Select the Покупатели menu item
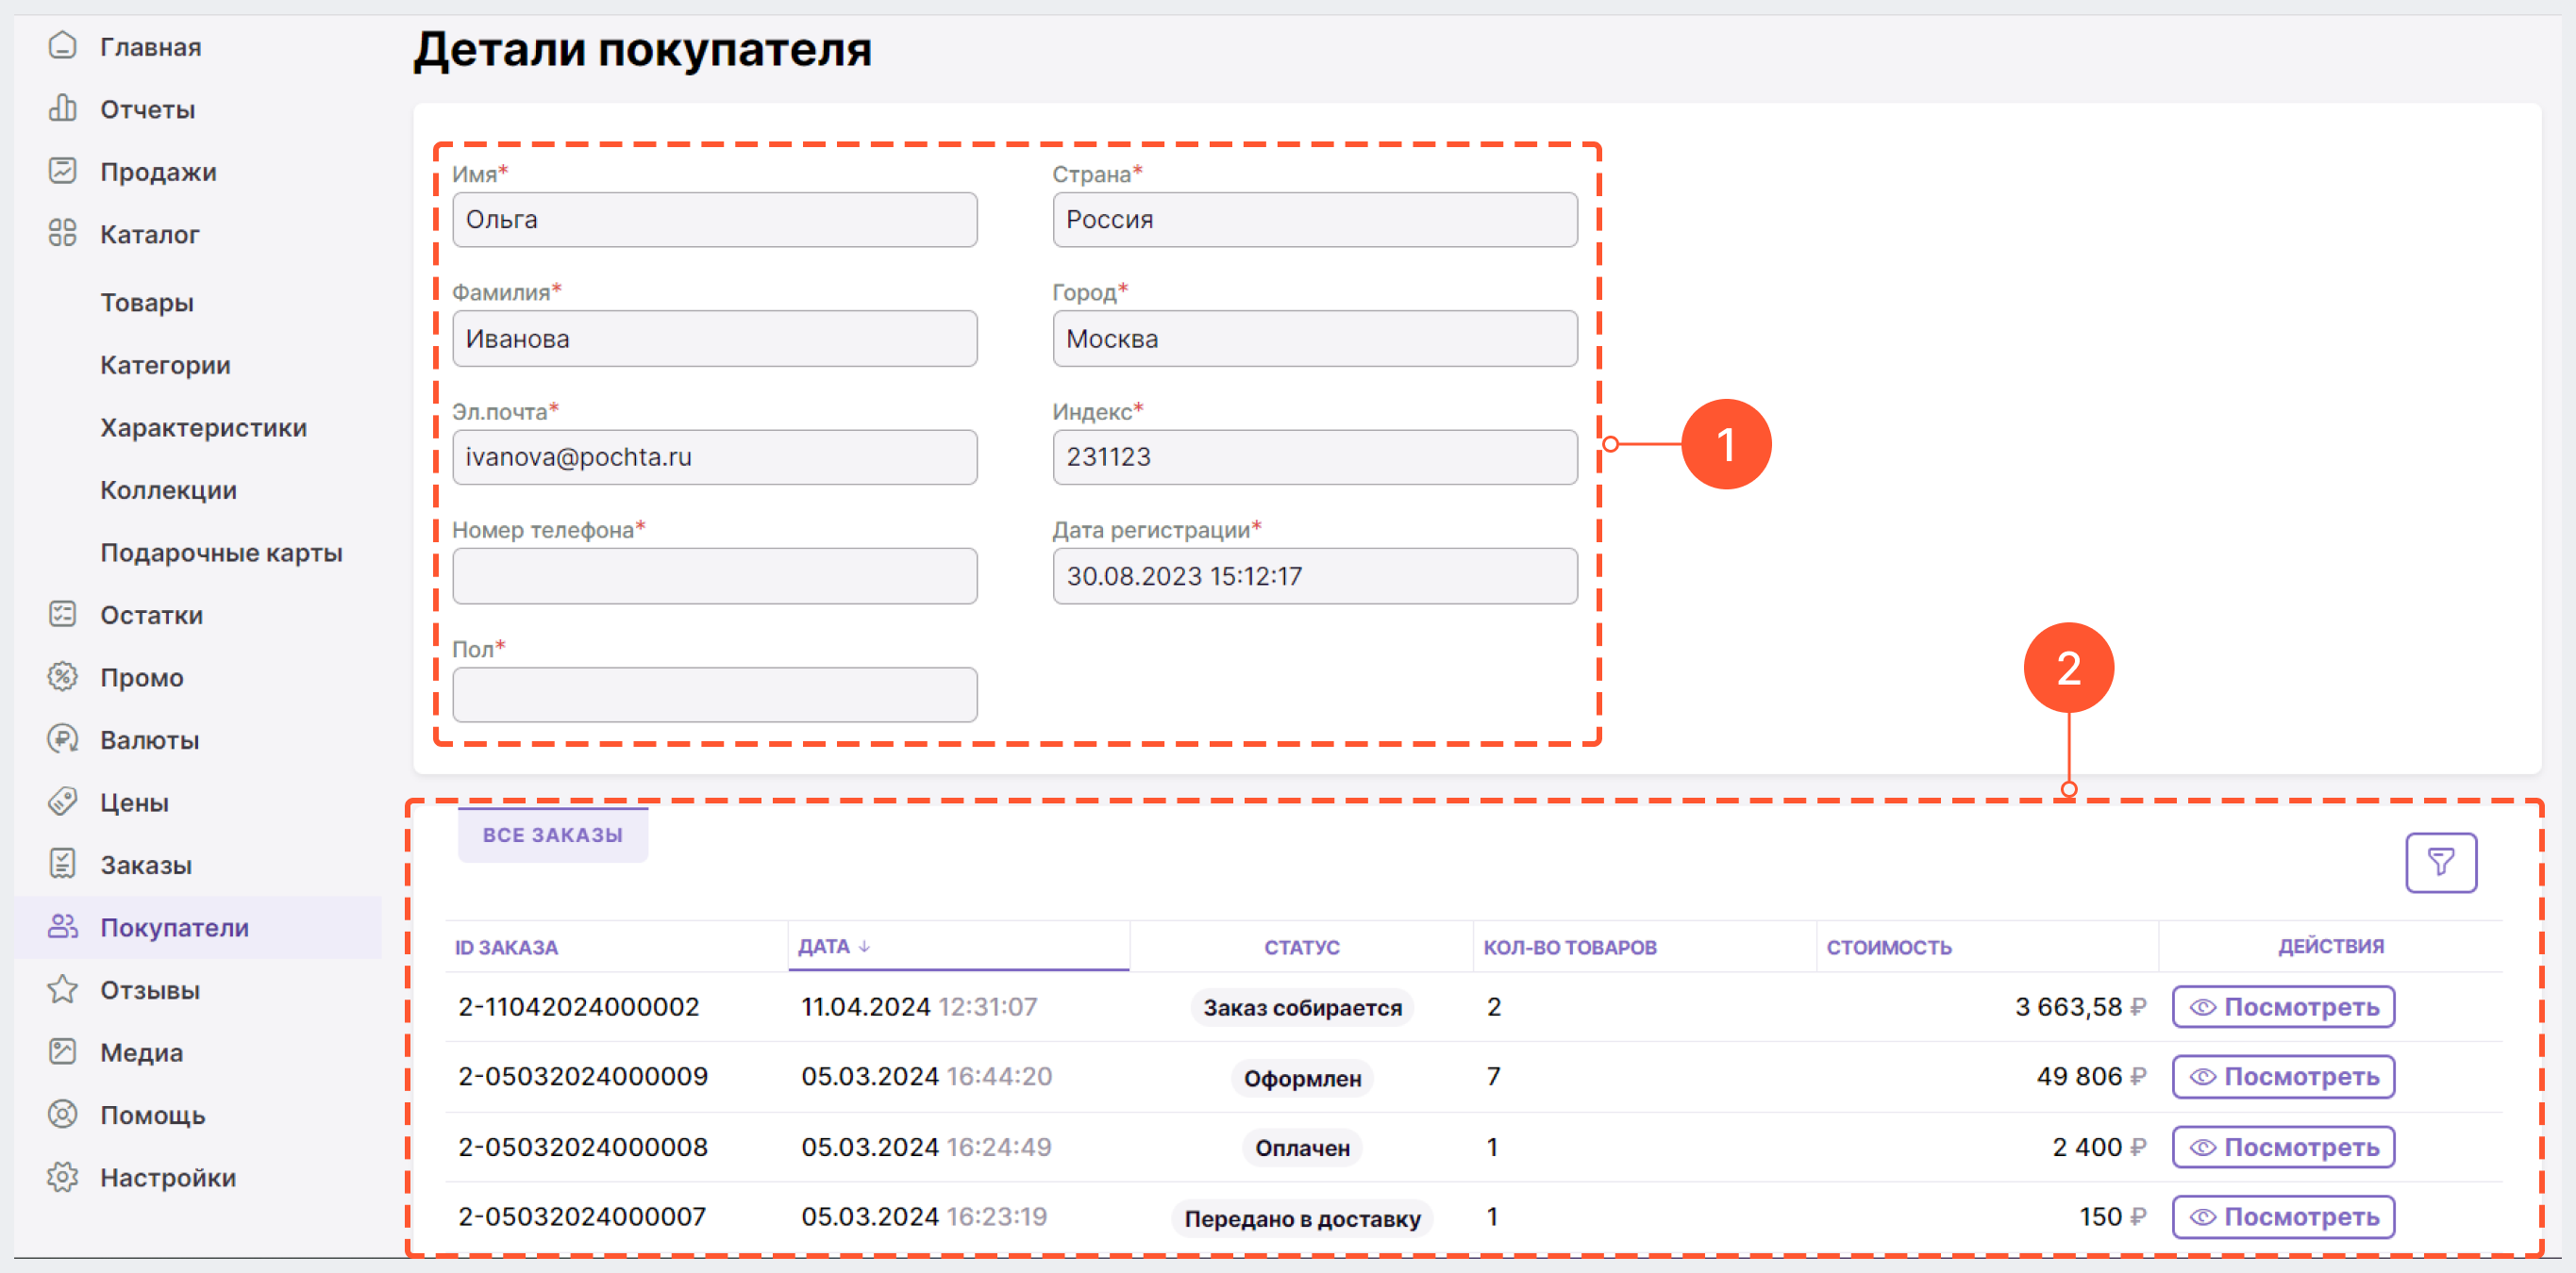2576x1273 pixels. (x=174, y=927)
